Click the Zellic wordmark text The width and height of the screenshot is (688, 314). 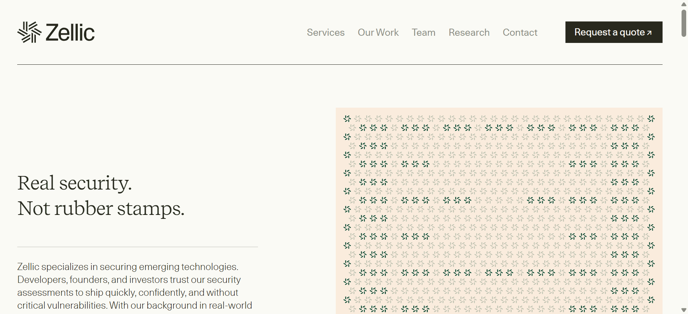pos(70,33)
